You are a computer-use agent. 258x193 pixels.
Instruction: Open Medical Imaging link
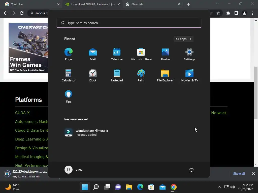[x=31, y=157]
